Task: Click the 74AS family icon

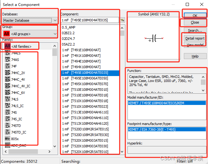Action: [8, 60]
